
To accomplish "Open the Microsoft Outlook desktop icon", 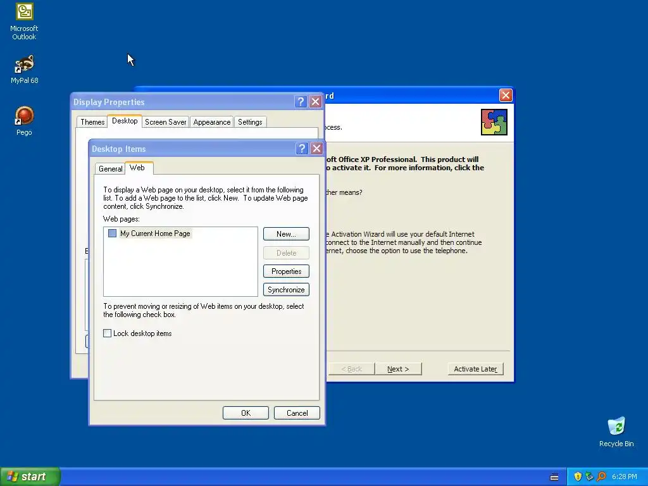I will pos(24,22).
